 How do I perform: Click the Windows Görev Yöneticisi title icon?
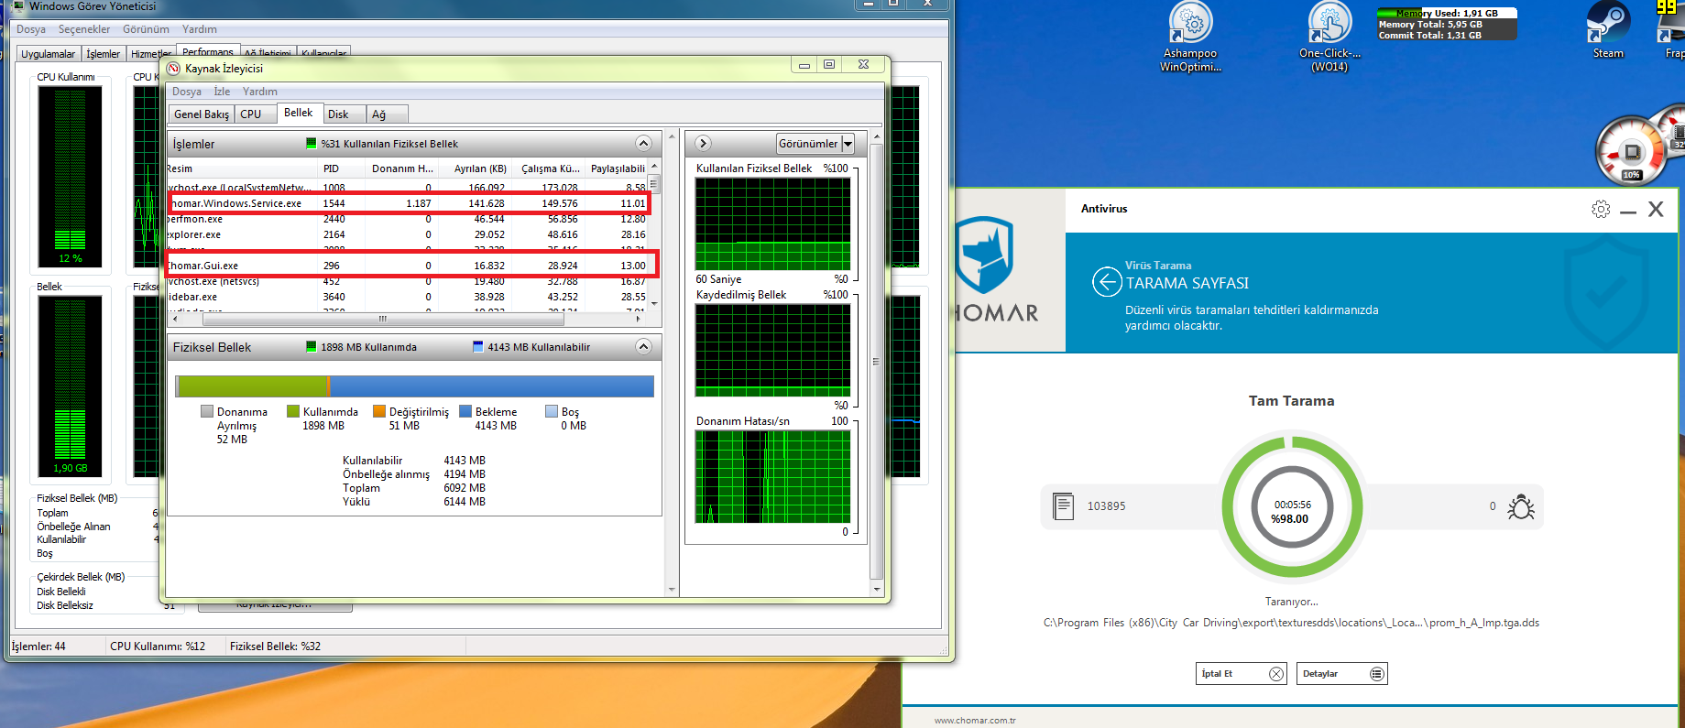pos(17,5)
